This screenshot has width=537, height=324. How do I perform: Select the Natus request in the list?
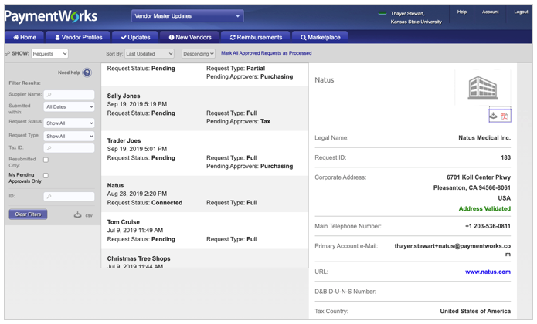pyautogui.click(x=205, y=194)
